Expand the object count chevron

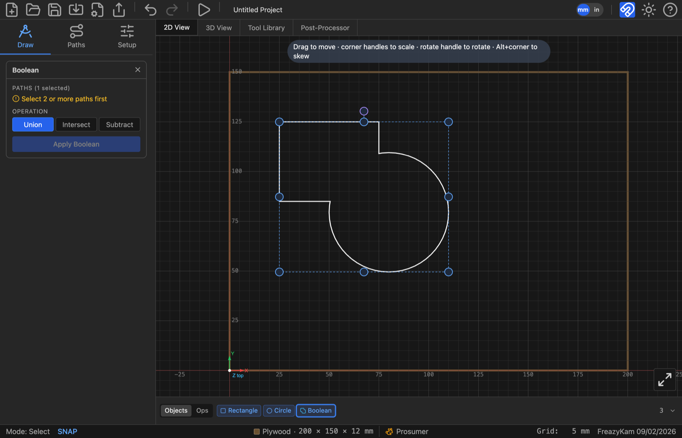click(x=673, y=411)
